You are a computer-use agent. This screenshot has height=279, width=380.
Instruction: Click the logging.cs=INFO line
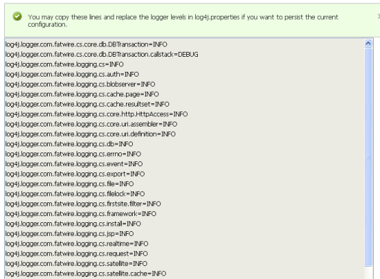pyautogui.click(x=64, y=64)
